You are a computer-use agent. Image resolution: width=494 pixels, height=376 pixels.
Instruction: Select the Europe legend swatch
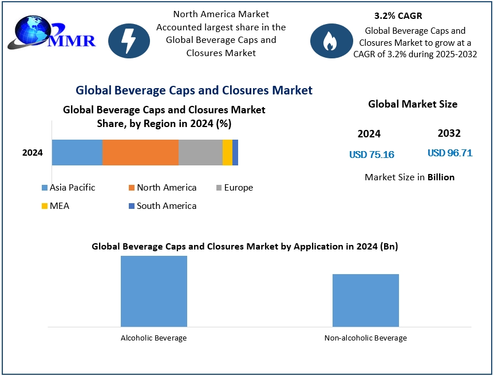click(x=219, y=188)
